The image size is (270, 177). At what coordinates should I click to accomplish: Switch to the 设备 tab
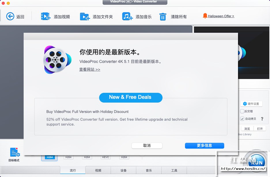tap(123, 170)
